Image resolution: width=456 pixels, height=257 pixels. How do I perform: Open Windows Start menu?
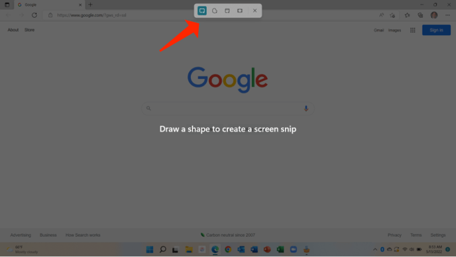(150, 250)
